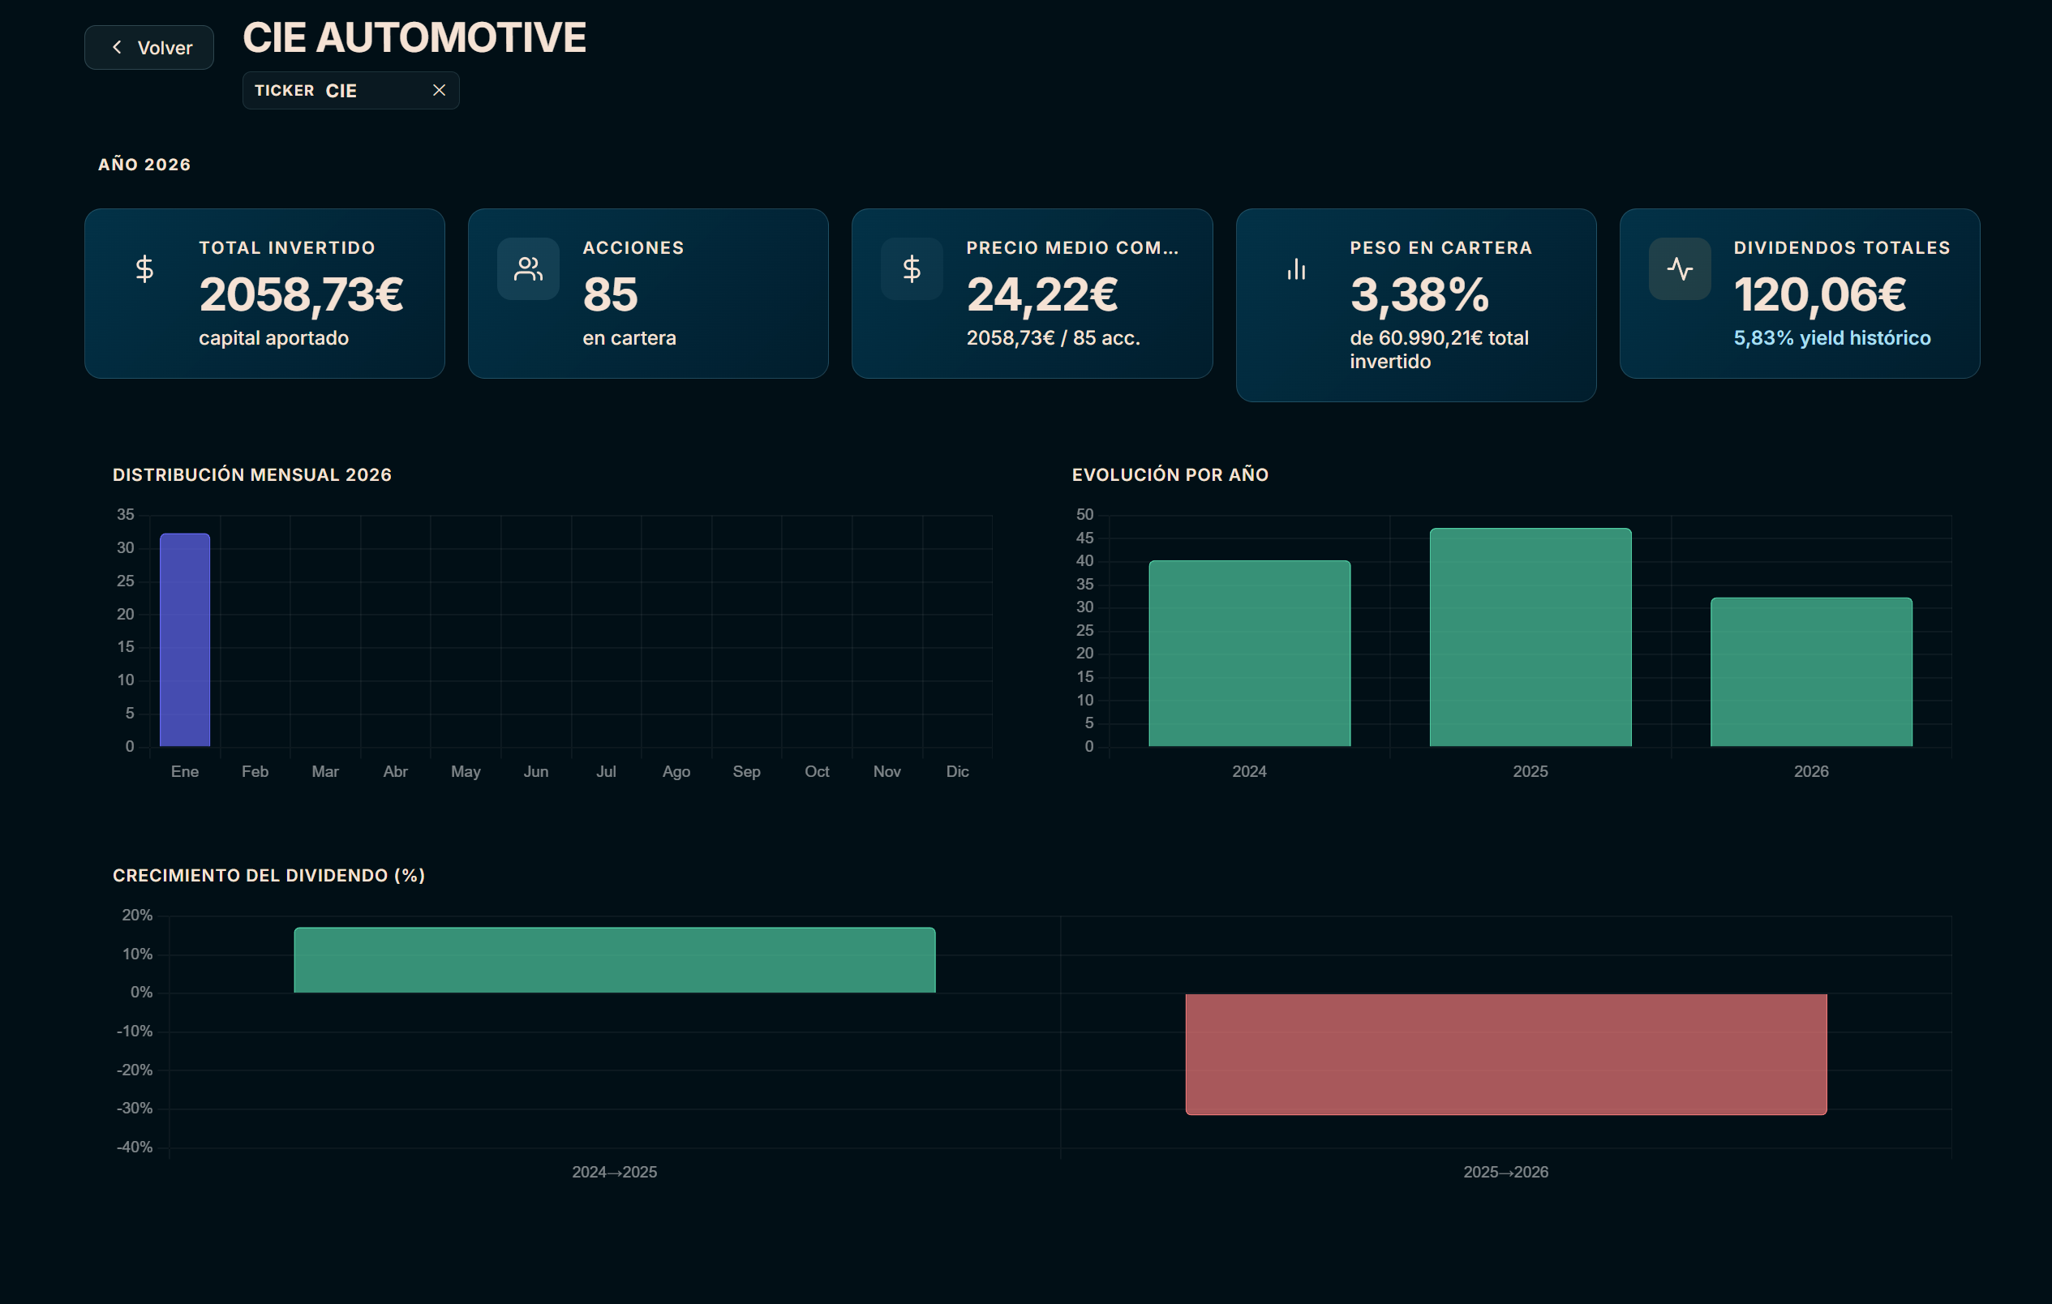Click the 3,38% portfolio weight value
Screen dimensions: 2052x1304
pos(1419,295)
